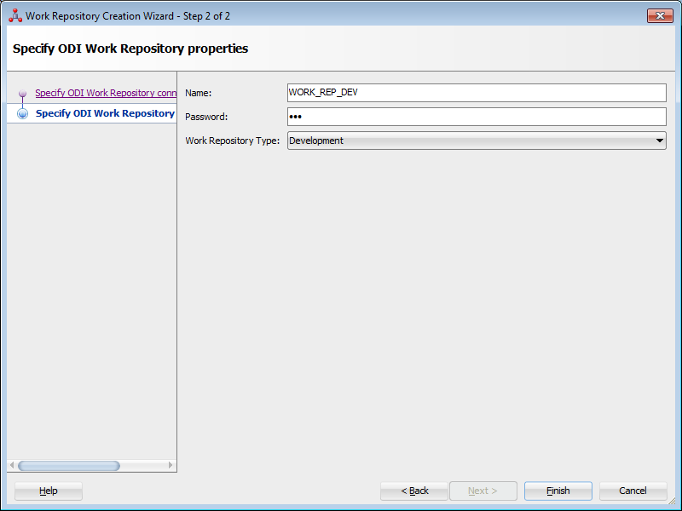Click the Help button
The image size is (682, 511).
pos(48,491)
